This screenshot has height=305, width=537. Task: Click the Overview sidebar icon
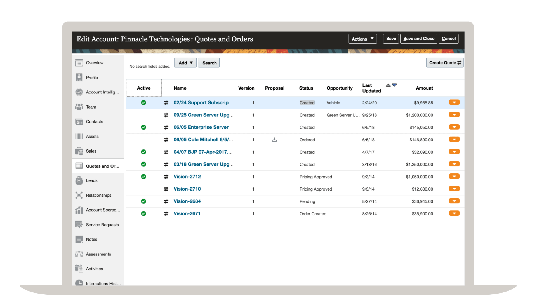click(x=79, y=63)
